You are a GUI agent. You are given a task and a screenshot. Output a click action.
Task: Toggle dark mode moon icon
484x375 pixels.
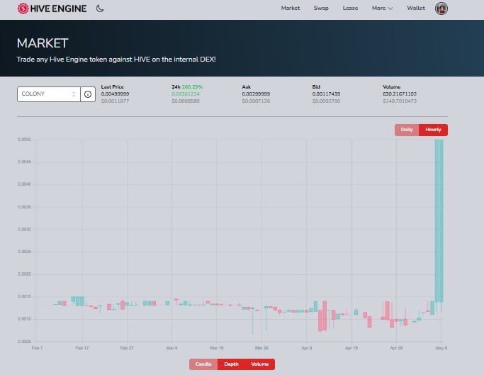point(100,9)
